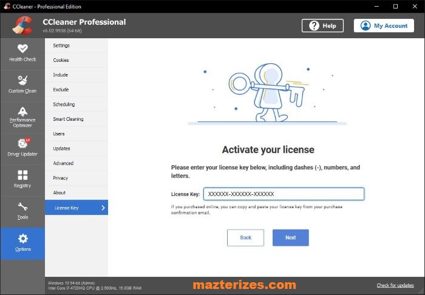Select the License Key menu item
This screenshot has width=425, height=295.
[76, 208]
